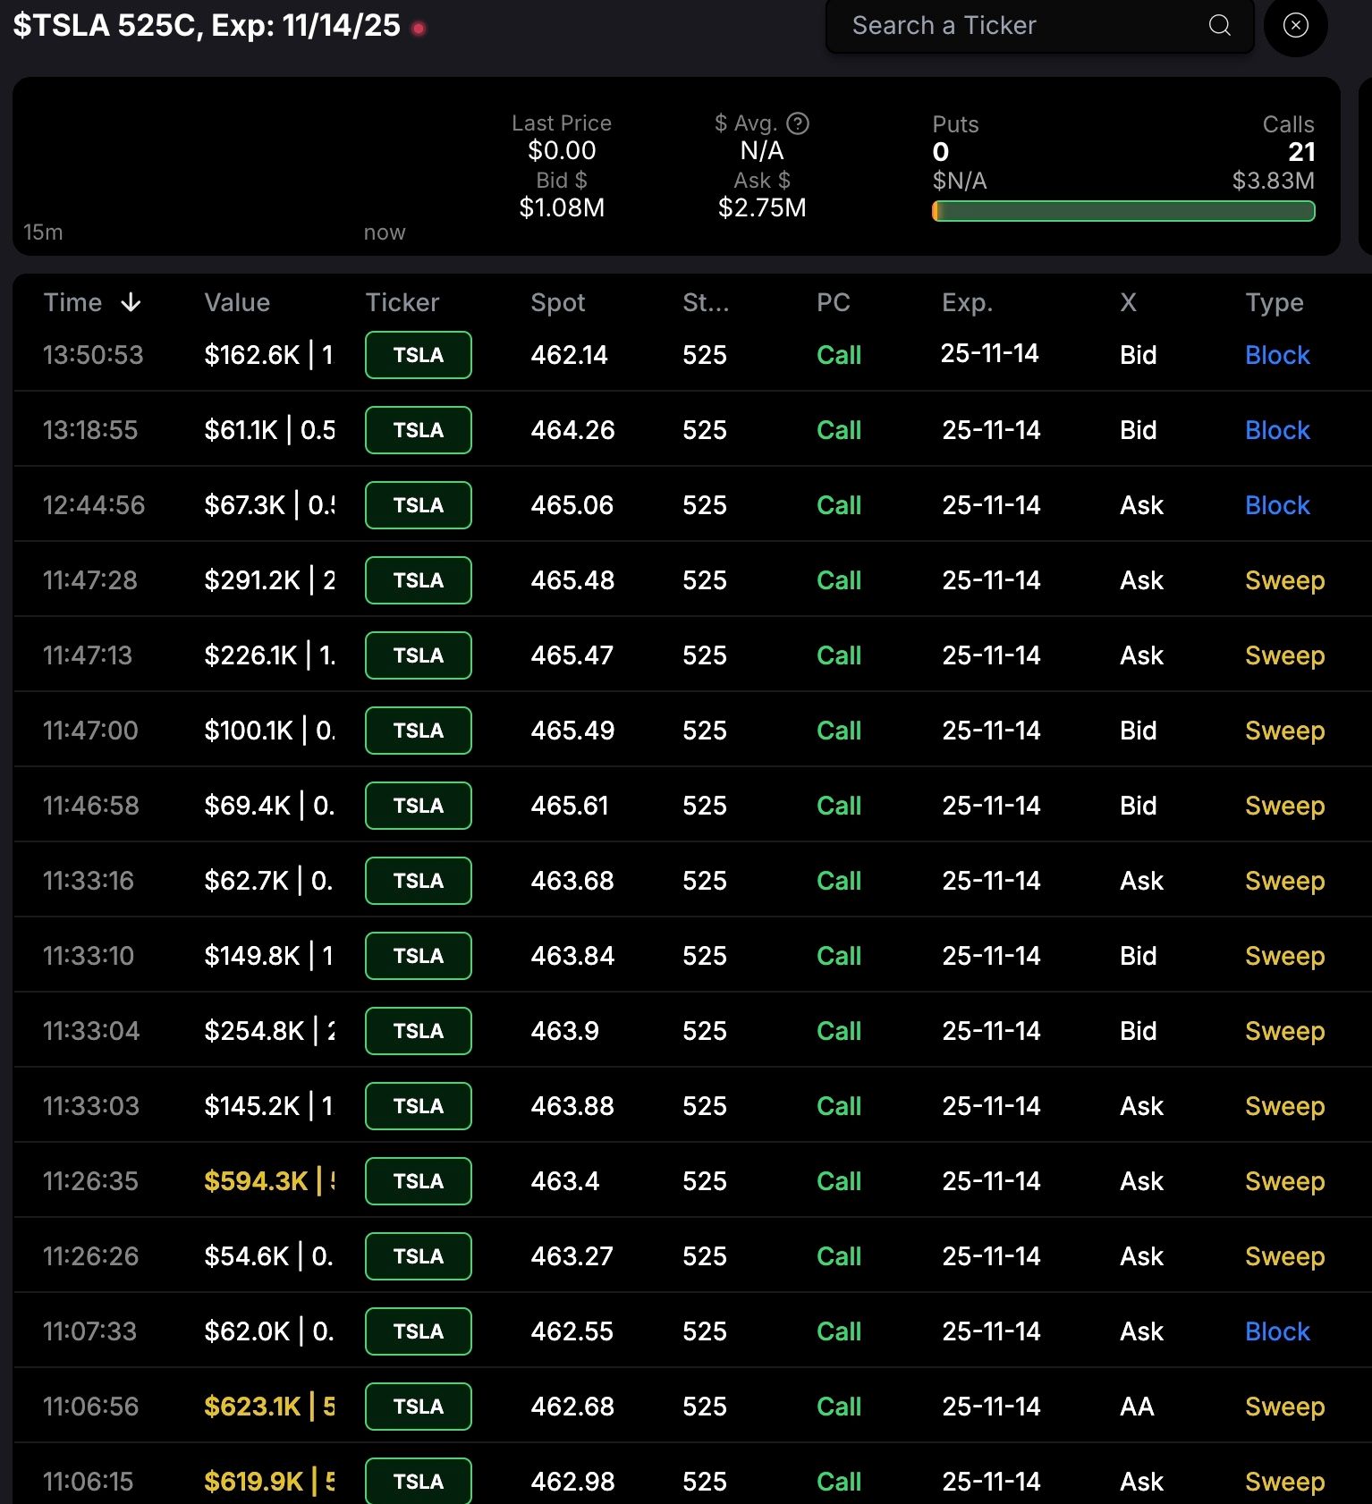Click the Time sort arrow icon
Image resolution: width=1372 pixels, height=1504 pixels.
click(131, 302)
